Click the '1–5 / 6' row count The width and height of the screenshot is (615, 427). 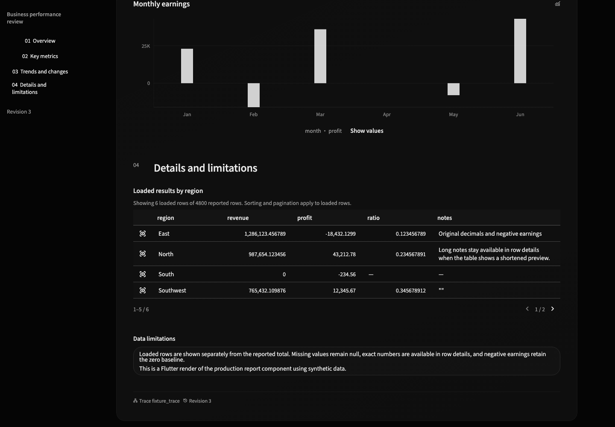141,309
